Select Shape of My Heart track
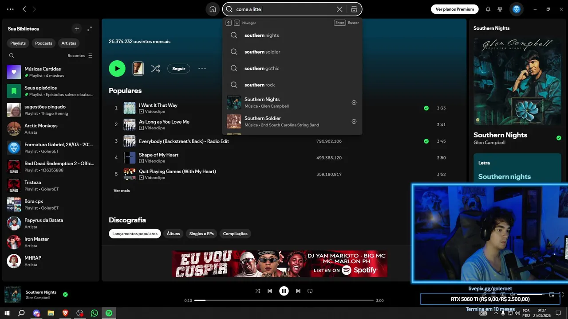 158,155
